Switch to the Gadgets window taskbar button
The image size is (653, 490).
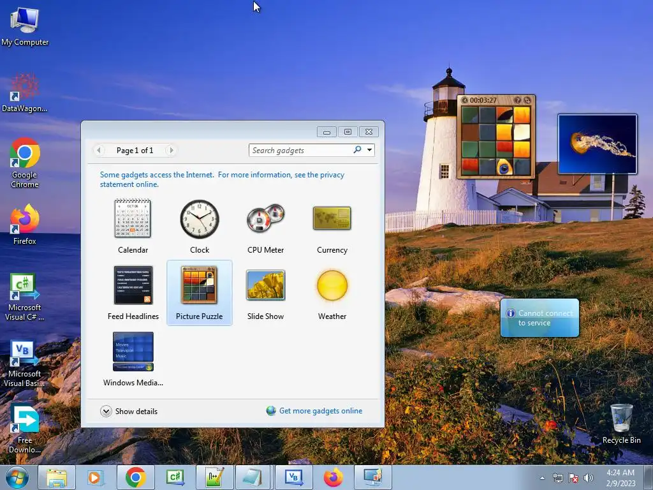click(x=372, y=477)
